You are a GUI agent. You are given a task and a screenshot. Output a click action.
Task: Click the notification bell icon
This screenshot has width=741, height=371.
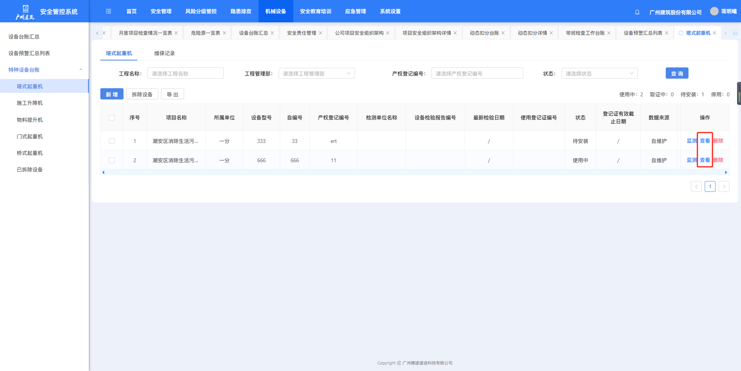pos(637,12)
